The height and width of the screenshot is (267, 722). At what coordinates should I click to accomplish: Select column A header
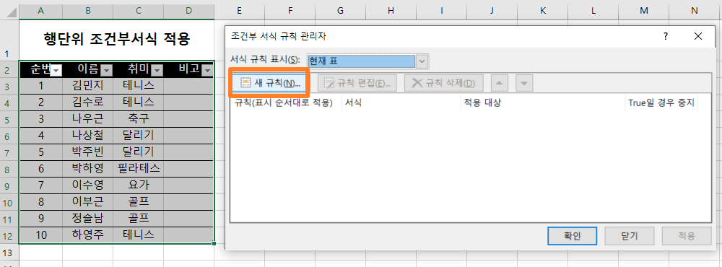tap(40, 11)
